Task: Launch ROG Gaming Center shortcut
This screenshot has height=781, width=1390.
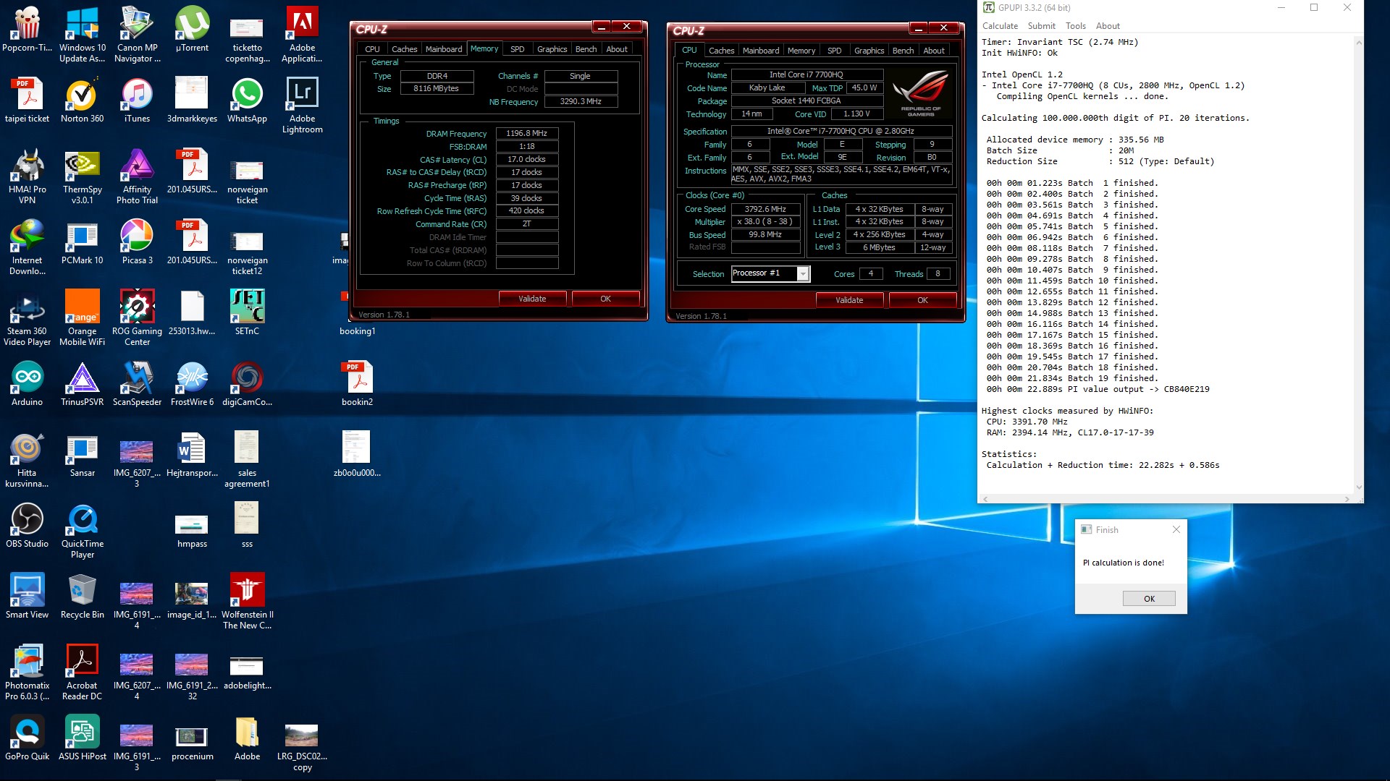Action: click(137, 318)
